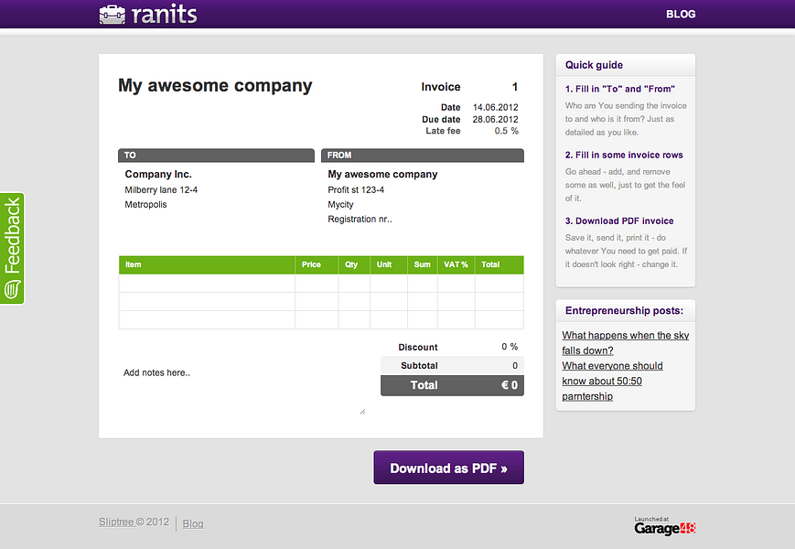The image size is (795, 549).
Task: Click the ranits wordmark in header
Action: click(165, 15)
